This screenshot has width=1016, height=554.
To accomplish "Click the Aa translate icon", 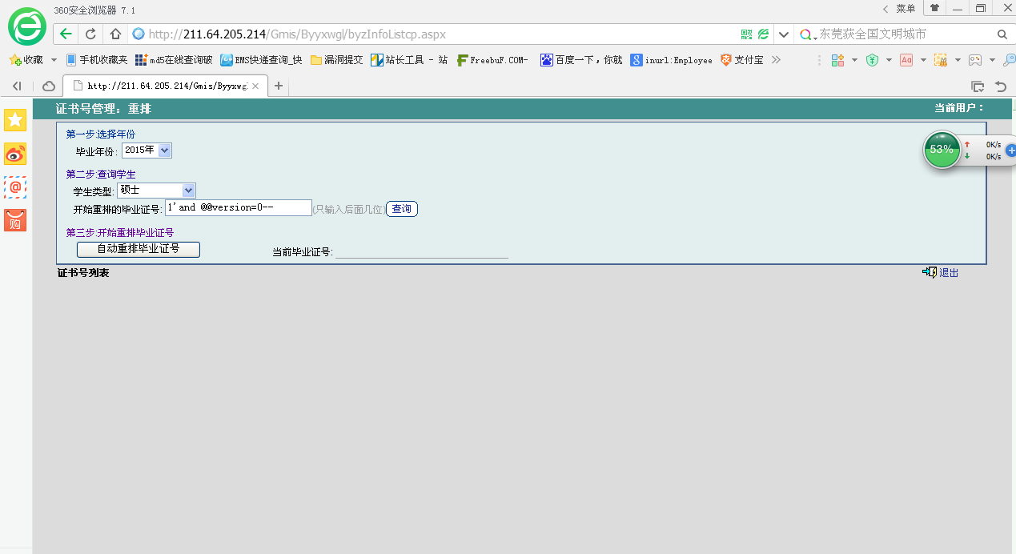I will tap(906, 60).
